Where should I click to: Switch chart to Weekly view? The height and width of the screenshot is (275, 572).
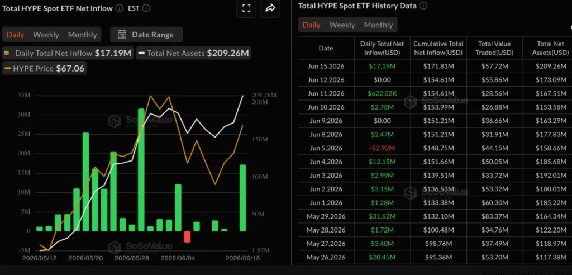[x=46, y=35]
